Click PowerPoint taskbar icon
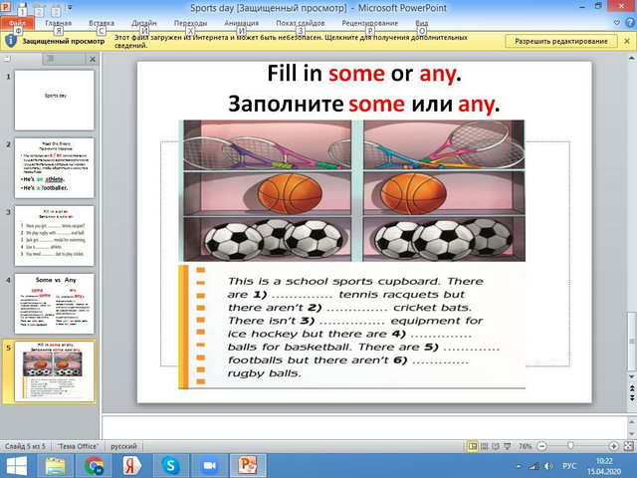The height and width of the screenshot is (478, 637). click(x=248, y=465)
